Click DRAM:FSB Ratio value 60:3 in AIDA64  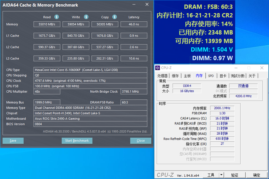click(x=134, y=102)
